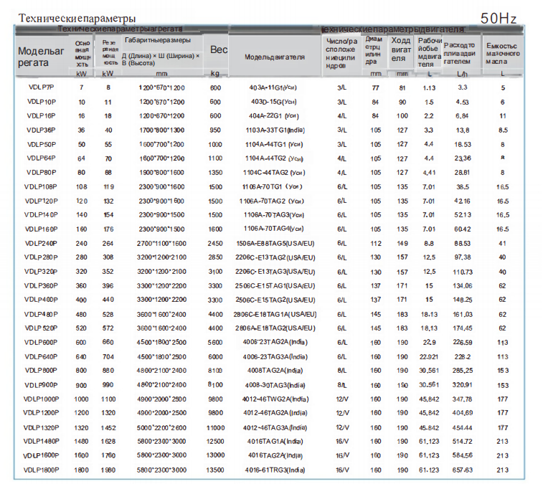Click the VDLP1600P model cell
This screenshot has height=484, width=543.
(x=41, y=455)
